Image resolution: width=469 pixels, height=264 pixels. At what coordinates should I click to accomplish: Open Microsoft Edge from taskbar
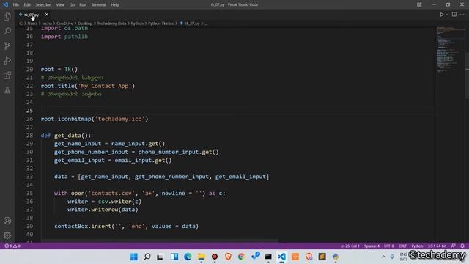point(188,257)
